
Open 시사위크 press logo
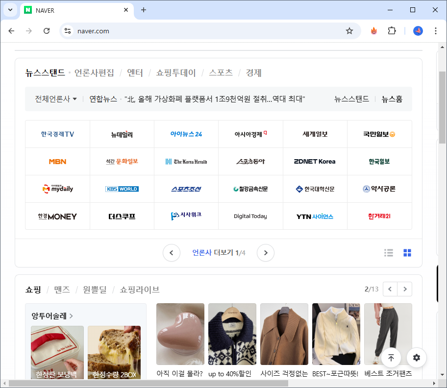(x=186, y=216)
